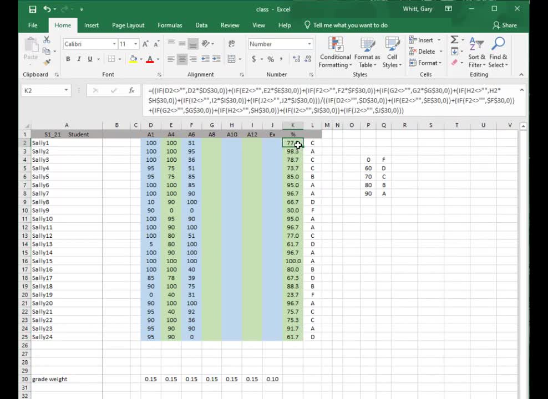Image resolution: width=548 pixels, height=399 pixels.
Task: Open Find & Select dropdown
Action: coord(498,53)
